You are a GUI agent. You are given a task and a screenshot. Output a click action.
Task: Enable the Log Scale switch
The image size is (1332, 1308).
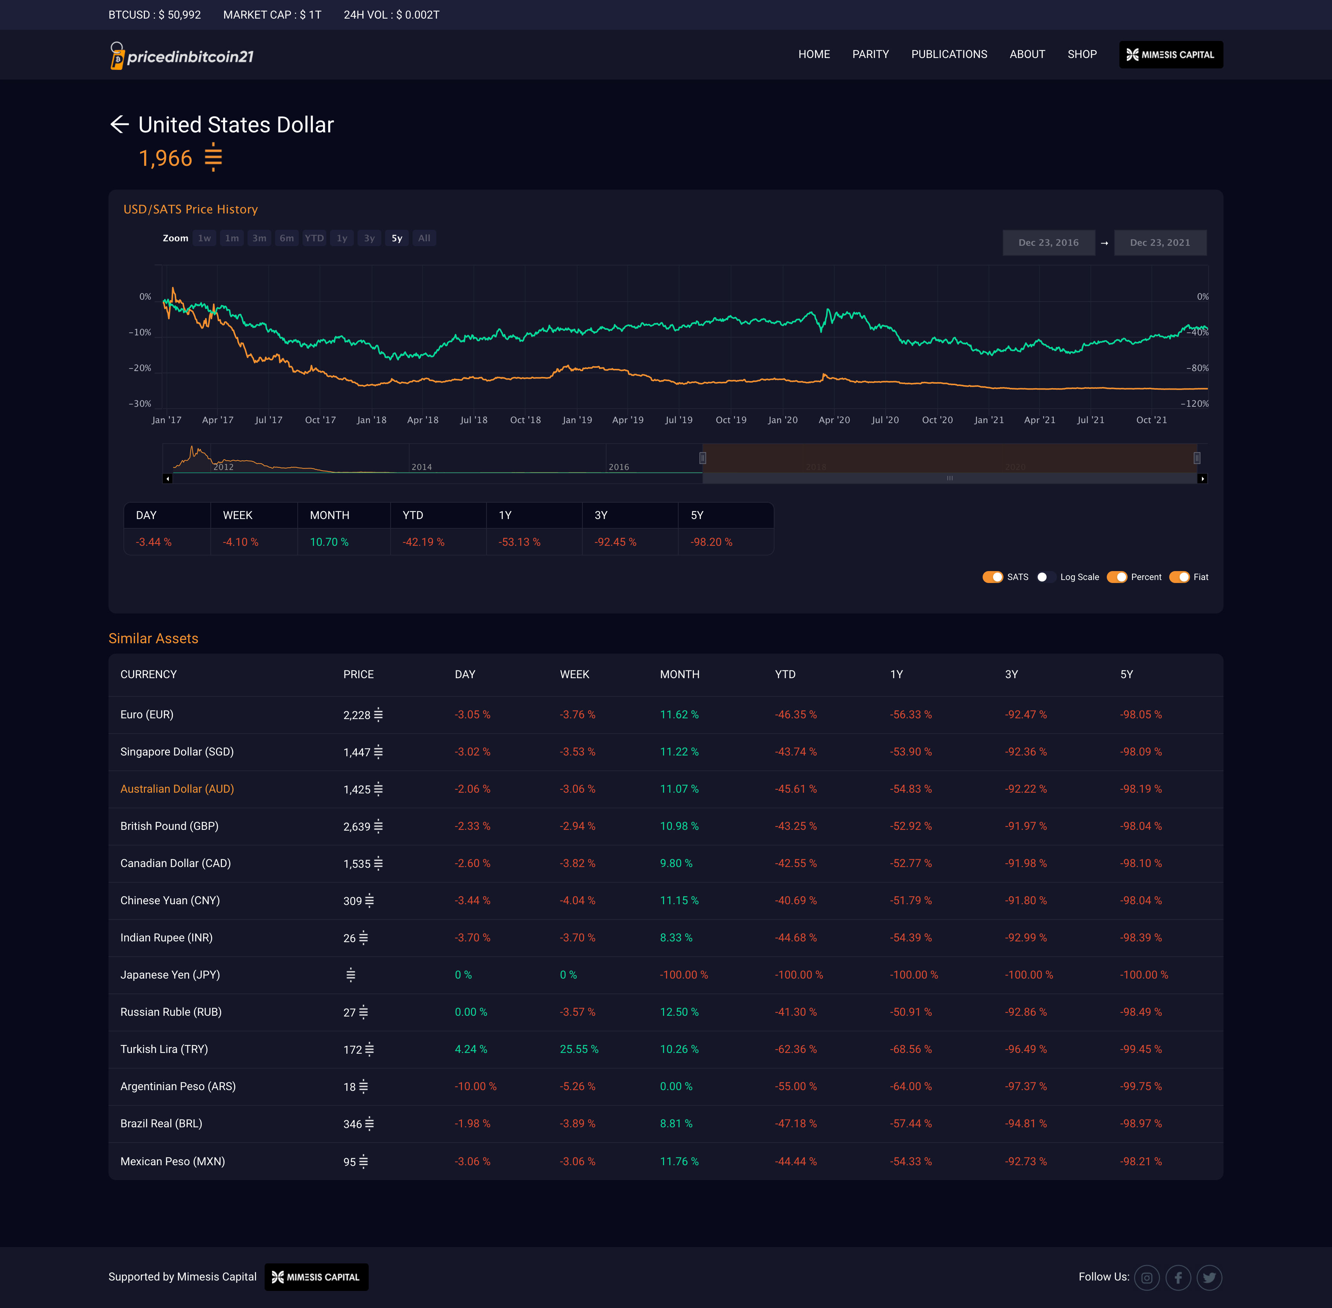click(x=1046, y=577)
